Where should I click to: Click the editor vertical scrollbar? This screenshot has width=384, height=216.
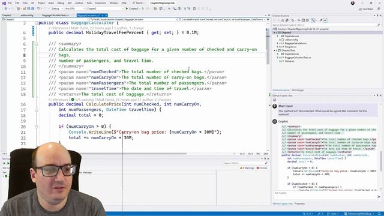coord(268,47)
